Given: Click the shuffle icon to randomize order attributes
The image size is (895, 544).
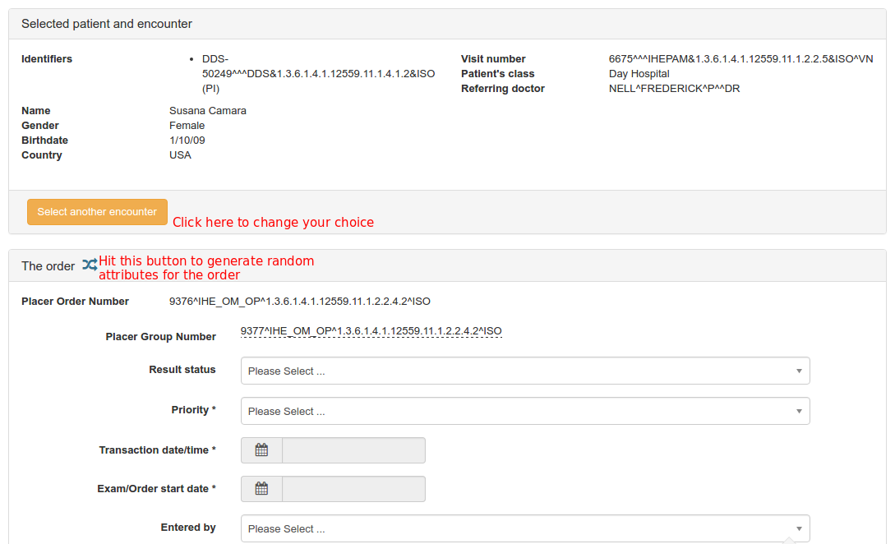Looking at the screenshot, I should tap(90, 265).
